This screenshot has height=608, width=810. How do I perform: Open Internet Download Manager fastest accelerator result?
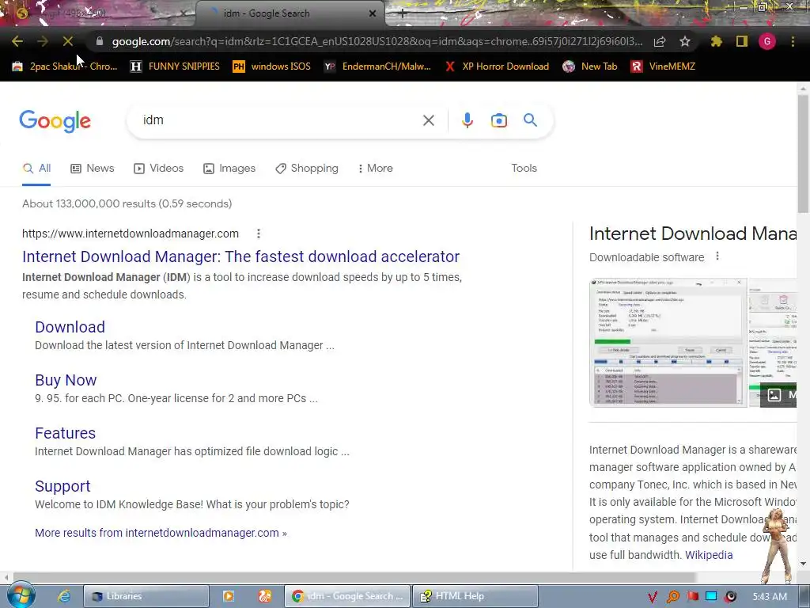point(240,256)
